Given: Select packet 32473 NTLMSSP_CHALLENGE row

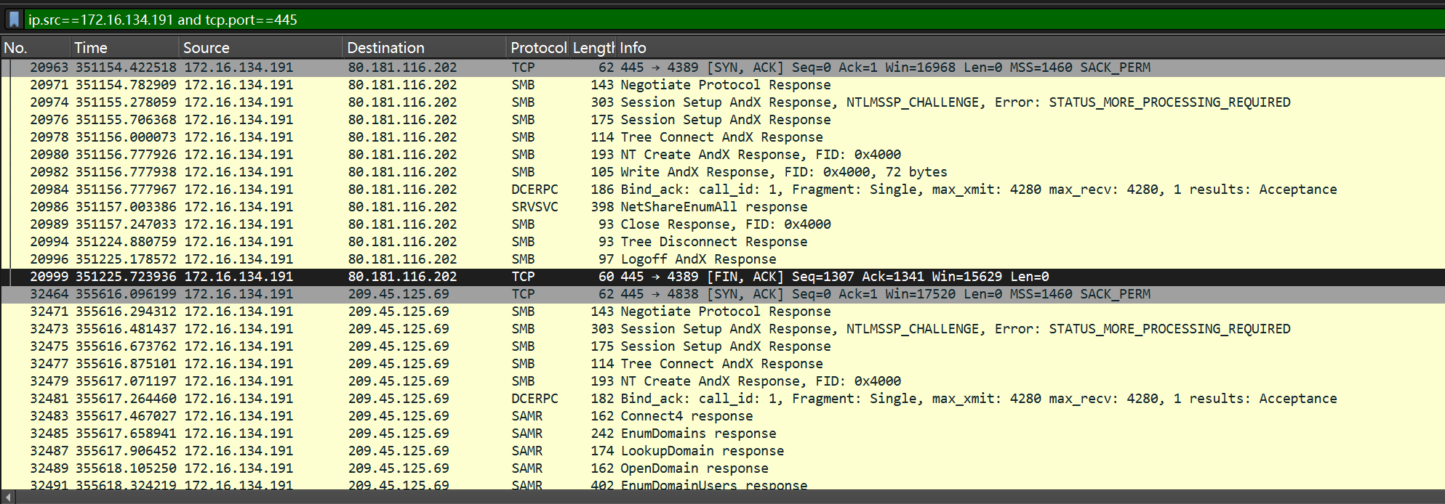Looking at the screenshot, I should pos(722,329).
